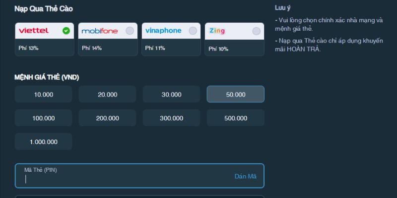397x198 pixels.
Task: Select the Vinaphone radio button
Action: tap(193, 31)
